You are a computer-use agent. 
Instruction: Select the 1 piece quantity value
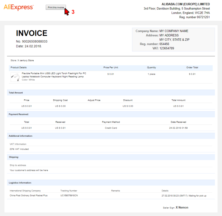click(x=151, y=74)
